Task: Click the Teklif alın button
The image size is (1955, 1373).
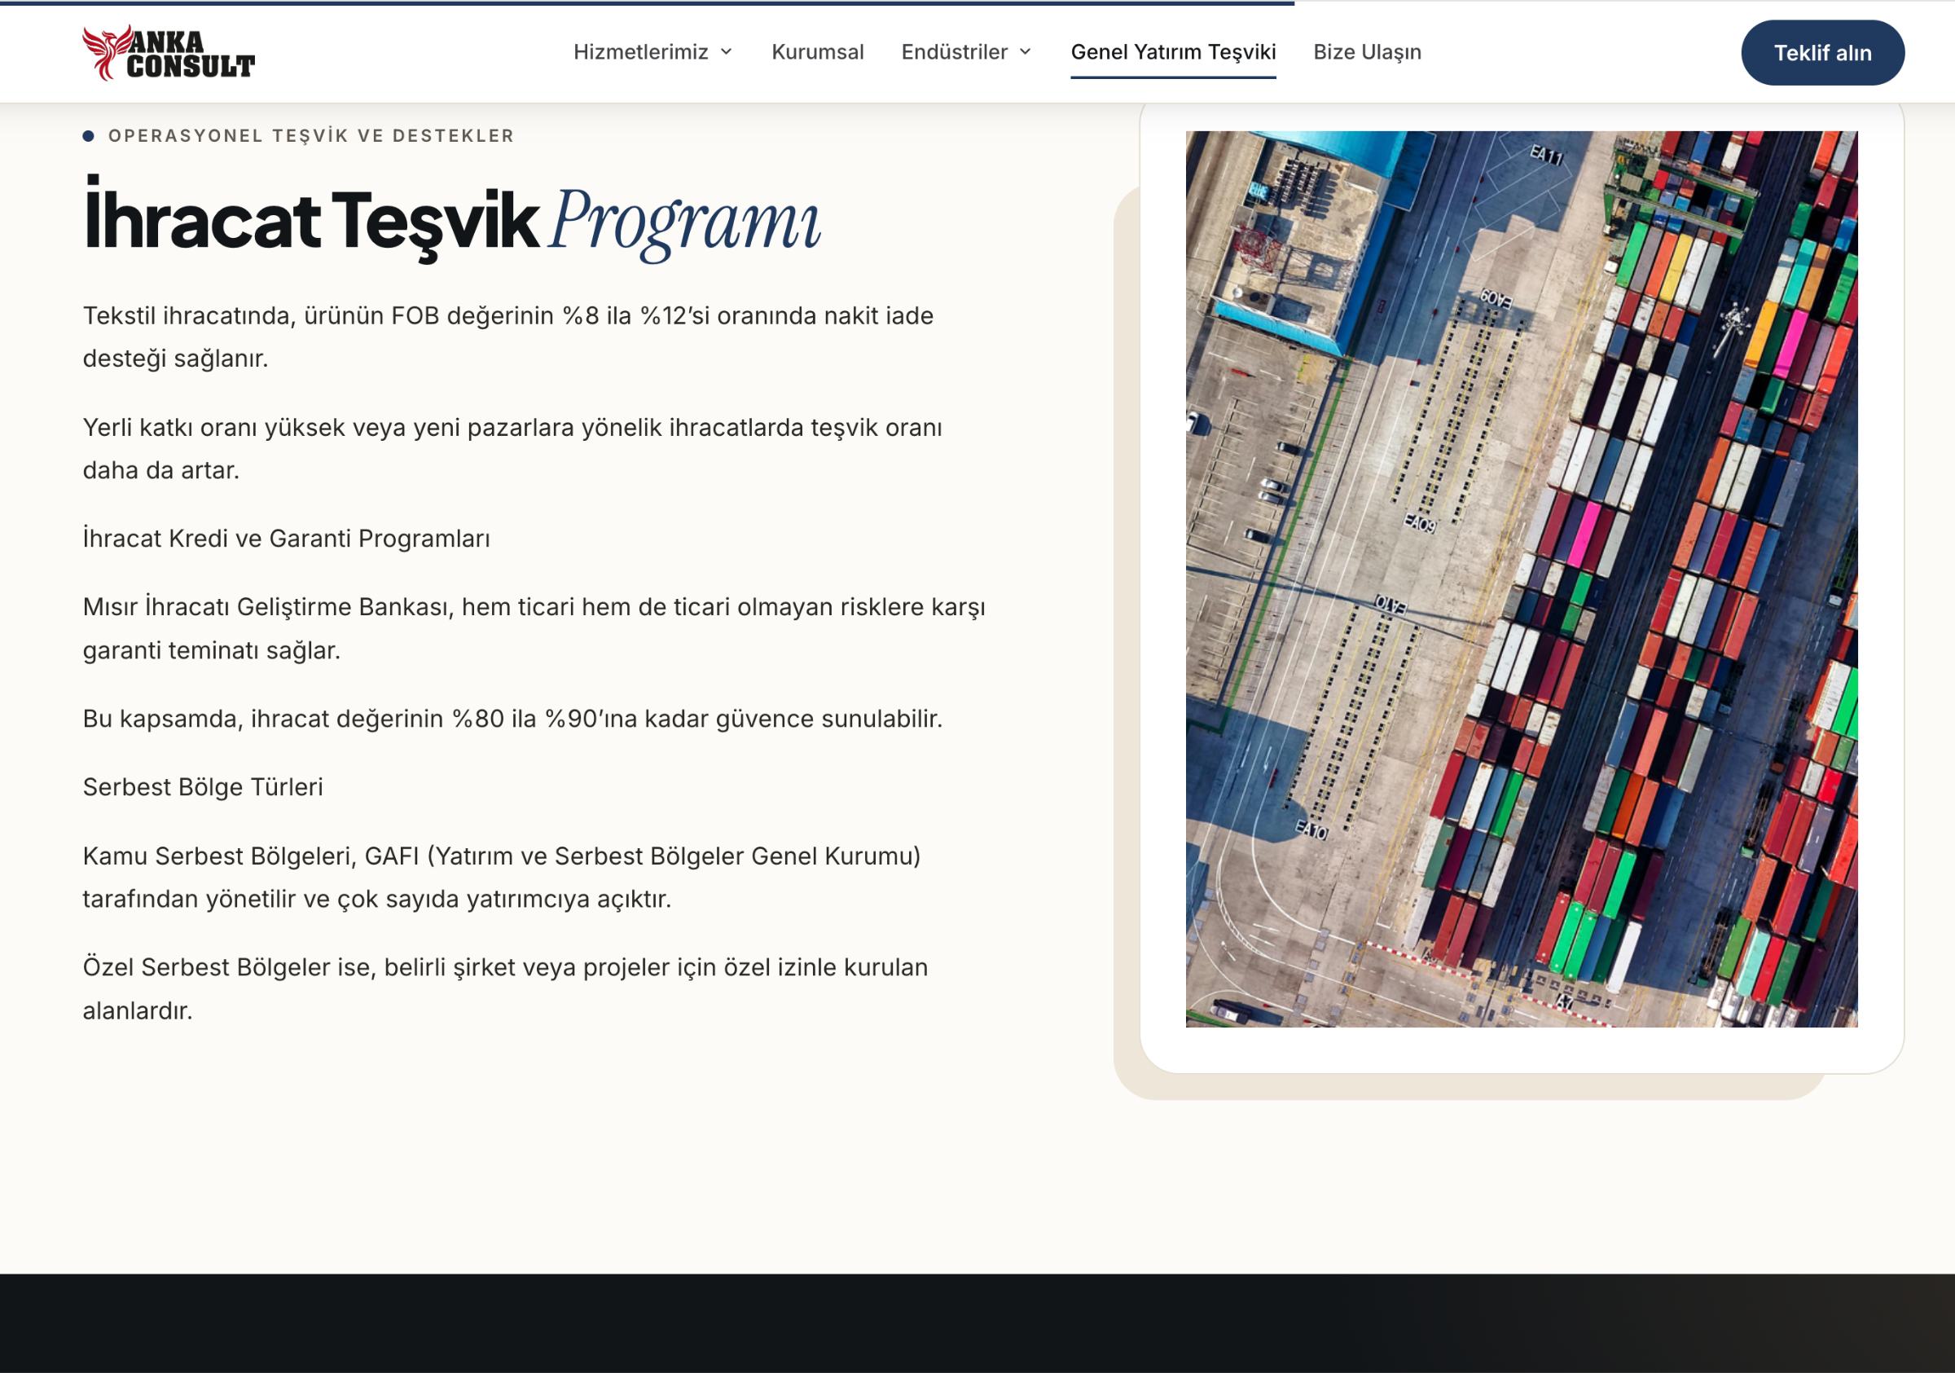Action: click(x=1822, y=53)
